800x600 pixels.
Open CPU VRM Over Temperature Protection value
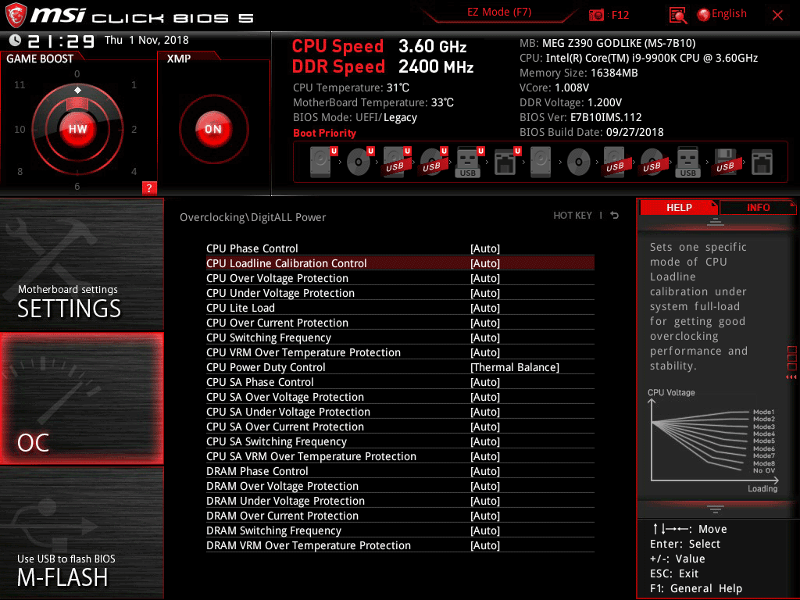484,352
